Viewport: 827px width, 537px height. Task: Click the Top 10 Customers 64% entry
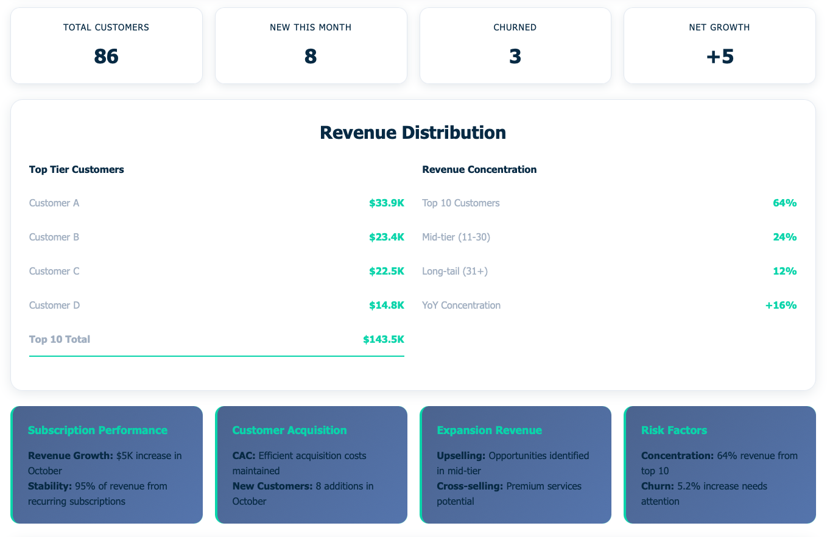pos(608,203)
